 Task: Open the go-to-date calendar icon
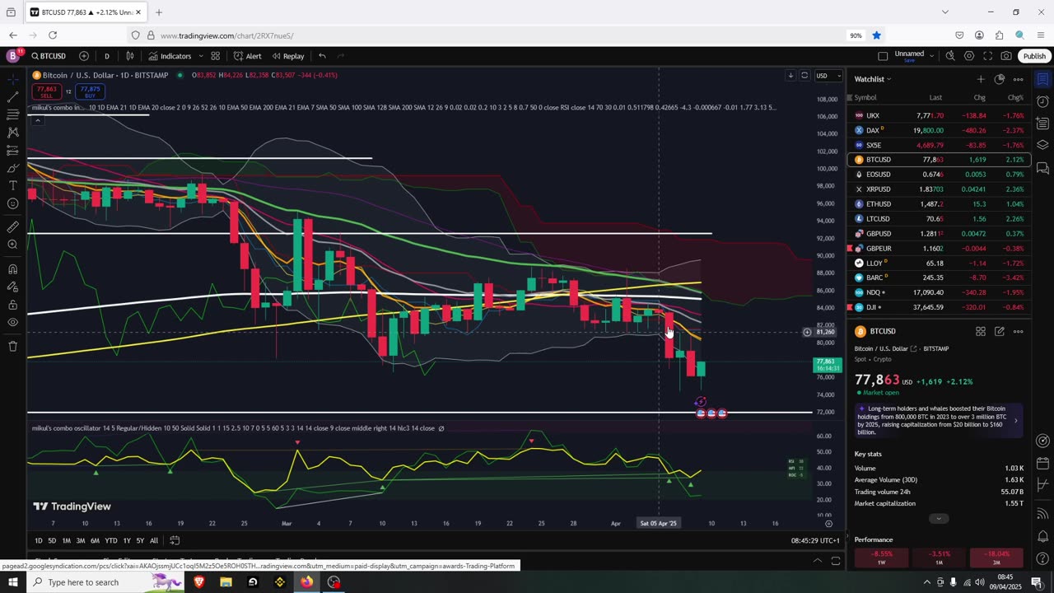coord(175,540)
